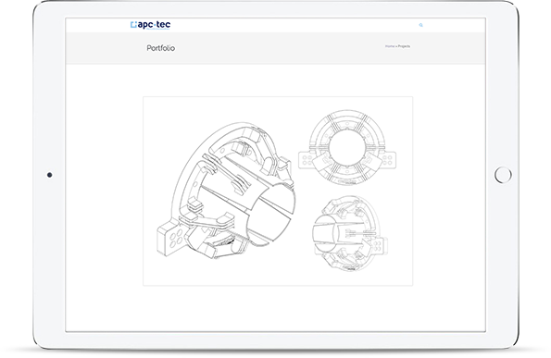
Task: Click the bolt plate on small perspective drawing
Action: coord(379,244)
